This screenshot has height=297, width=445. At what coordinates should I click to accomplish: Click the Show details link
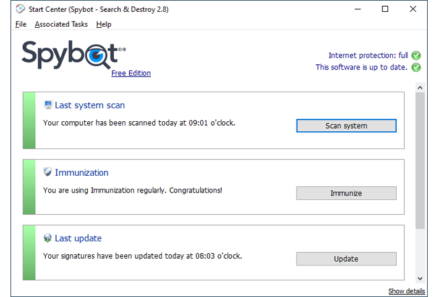tap(407, 291)
